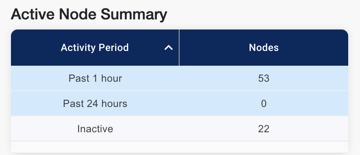The image size is (360, 155).
Task: Select the Inactive row label
Action: pos(95,129)
